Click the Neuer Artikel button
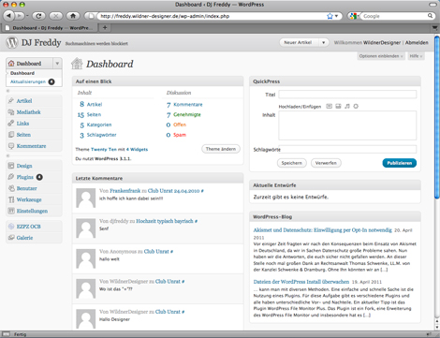 (298, 42)
